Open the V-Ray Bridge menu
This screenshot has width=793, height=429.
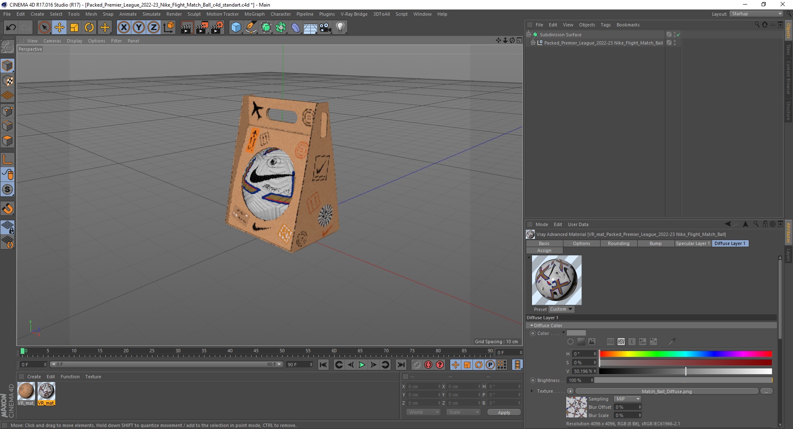(x=354, y=14)
